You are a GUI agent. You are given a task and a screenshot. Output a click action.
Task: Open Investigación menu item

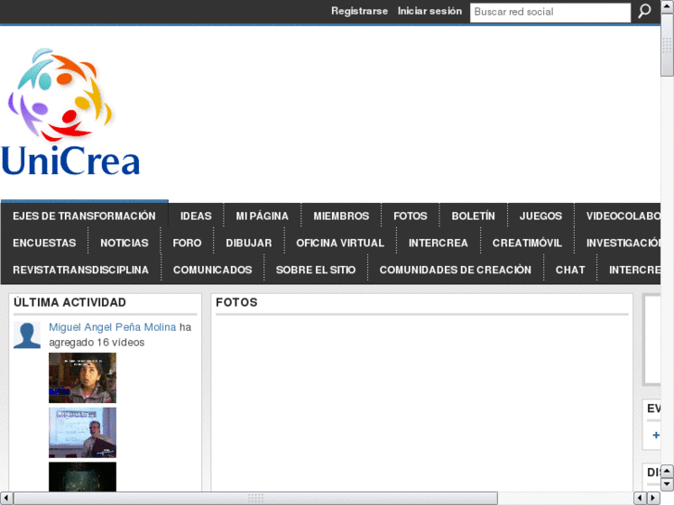click(623, 243)
